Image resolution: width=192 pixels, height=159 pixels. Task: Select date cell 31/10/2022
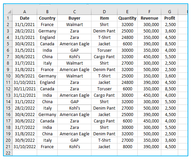pos(25,146)
